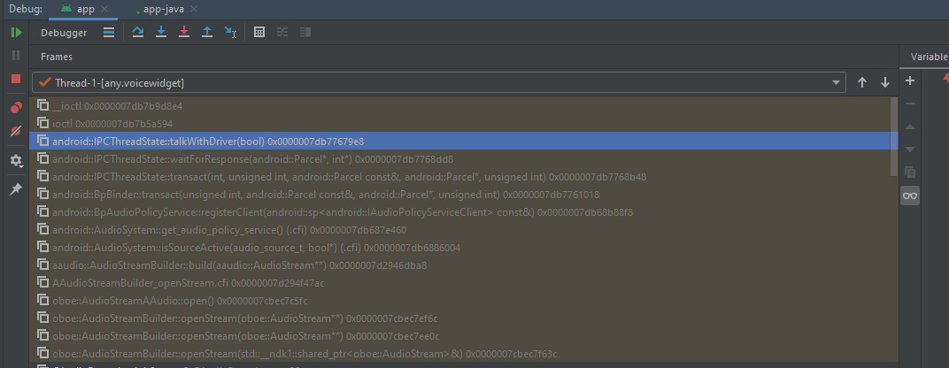Add new watch with plus icon
949x368 pixels.
pos(910,81)
